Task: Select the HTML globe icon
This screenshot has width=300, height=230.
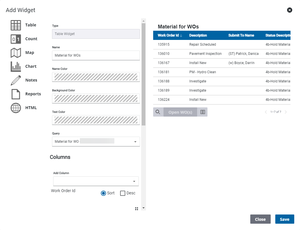Action: click(16, 108)
